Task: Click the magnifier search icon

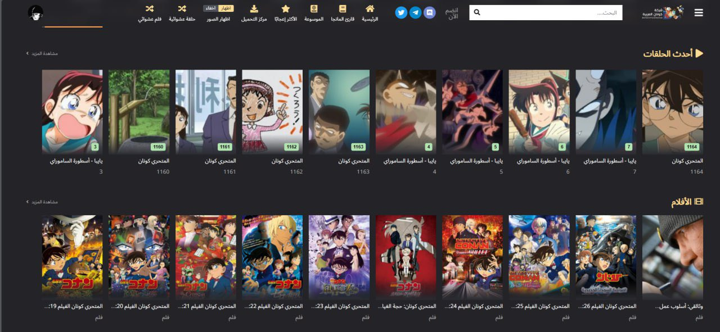Action: click(477, 12)
